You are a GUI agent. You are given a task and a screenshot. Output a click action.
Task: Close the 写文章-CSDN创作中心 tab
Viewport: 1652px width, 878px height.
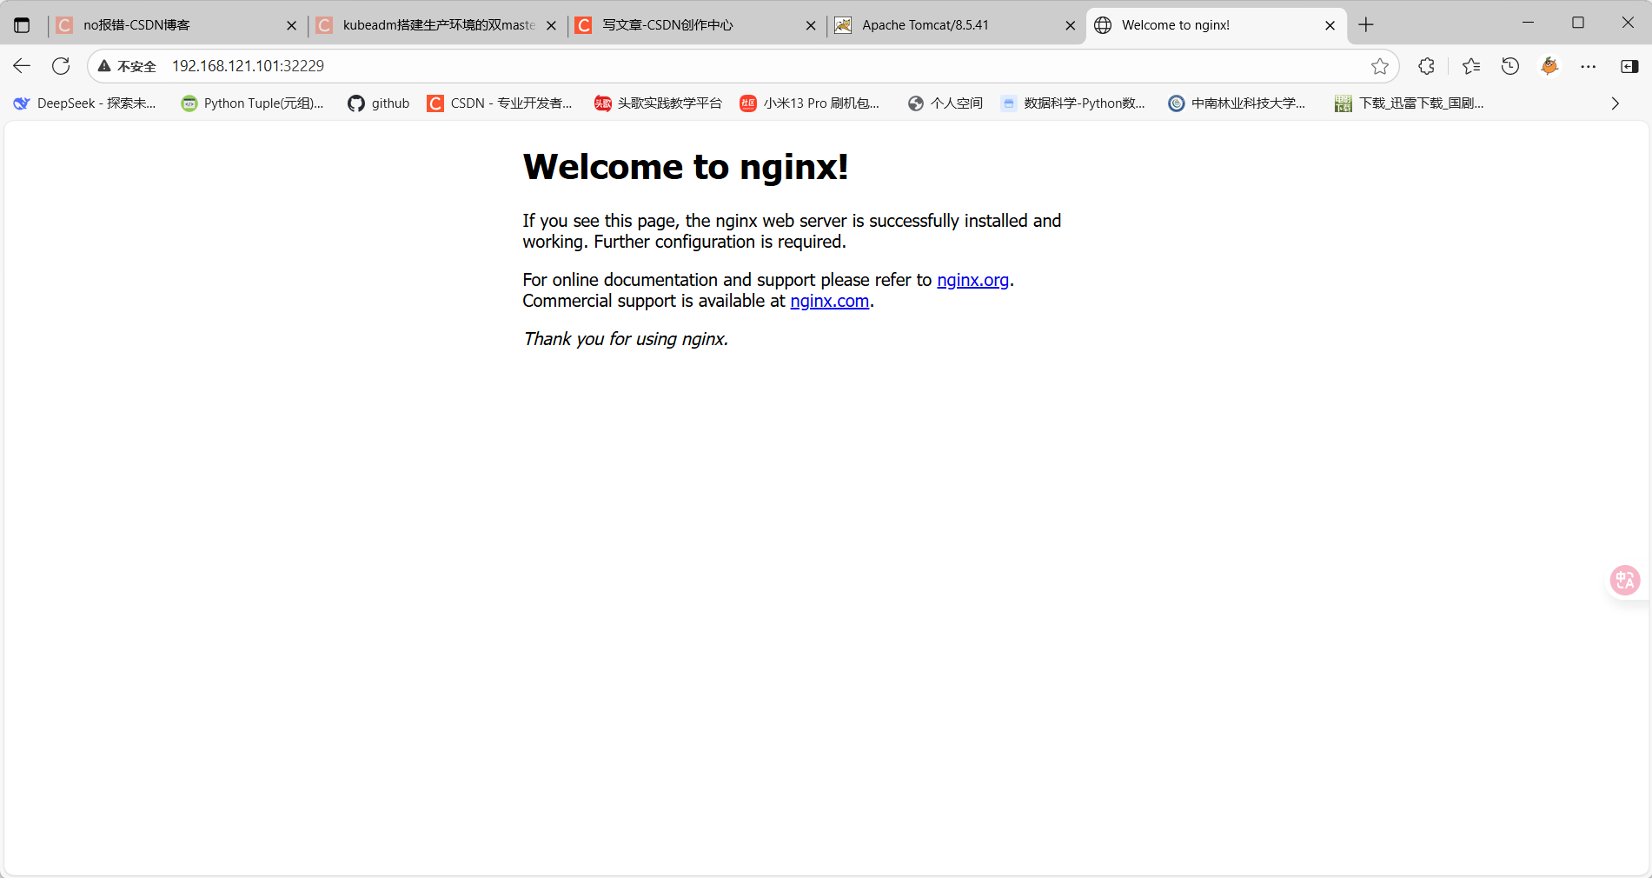(x=811, y=26)
